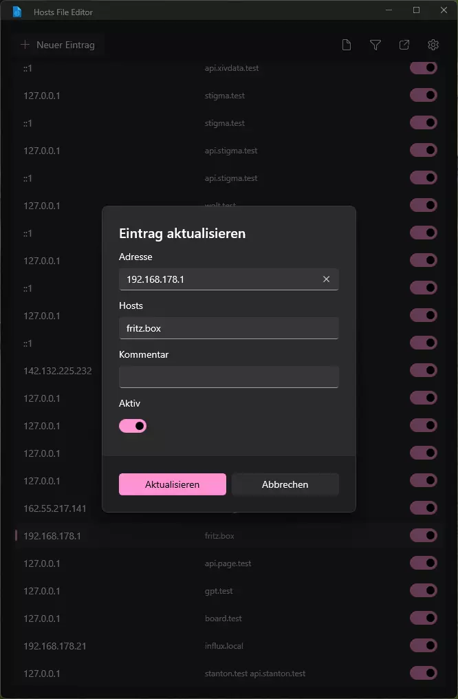Click into the Hosts text field
This screenshot has width=458, height=699.
(x=229, y=328)
